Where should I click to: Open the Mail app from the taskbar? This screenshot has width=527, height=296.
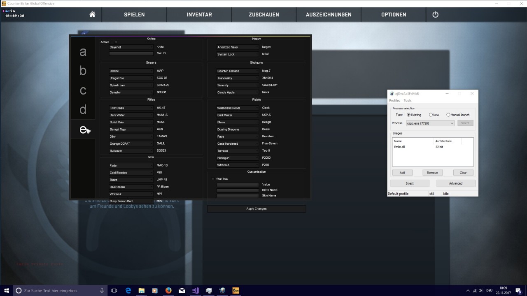[182, 290]
